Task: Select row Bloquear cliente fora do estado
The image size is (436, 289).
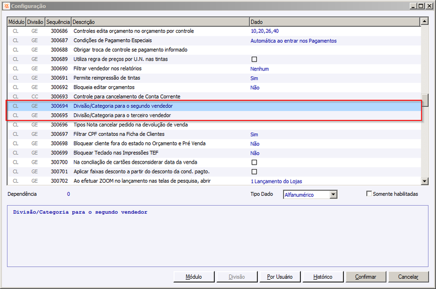Action: click(x=214, y=143)
